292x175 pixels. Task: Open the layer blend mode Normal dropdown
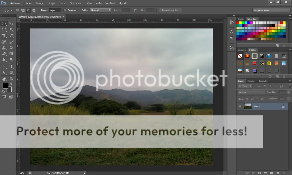click(251, 92)
